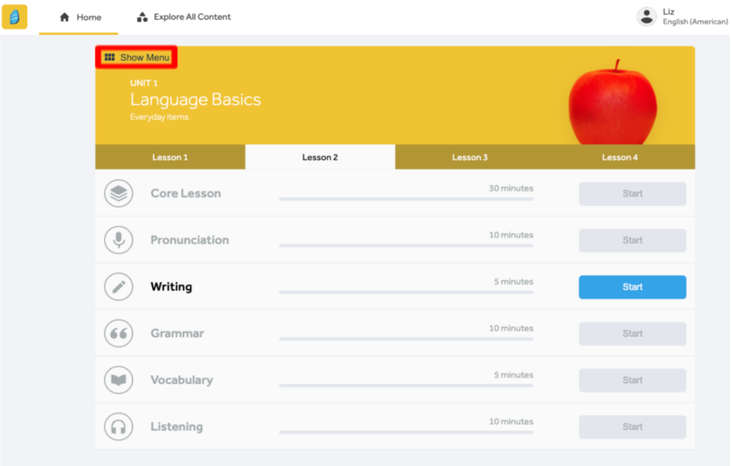
Task: Click the Everyday items subtitle
Action: (x=159, y=117)
